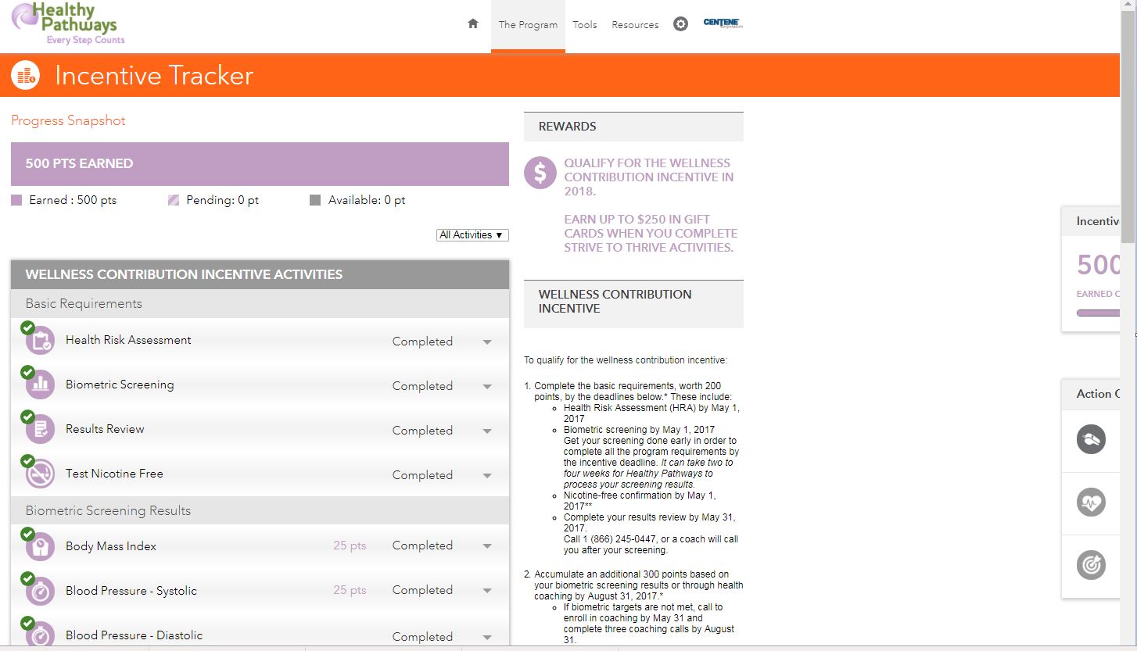Click the heart-pulse icon in the Action panel
The image size is (1137, 651).
(x=1091, y=503)
